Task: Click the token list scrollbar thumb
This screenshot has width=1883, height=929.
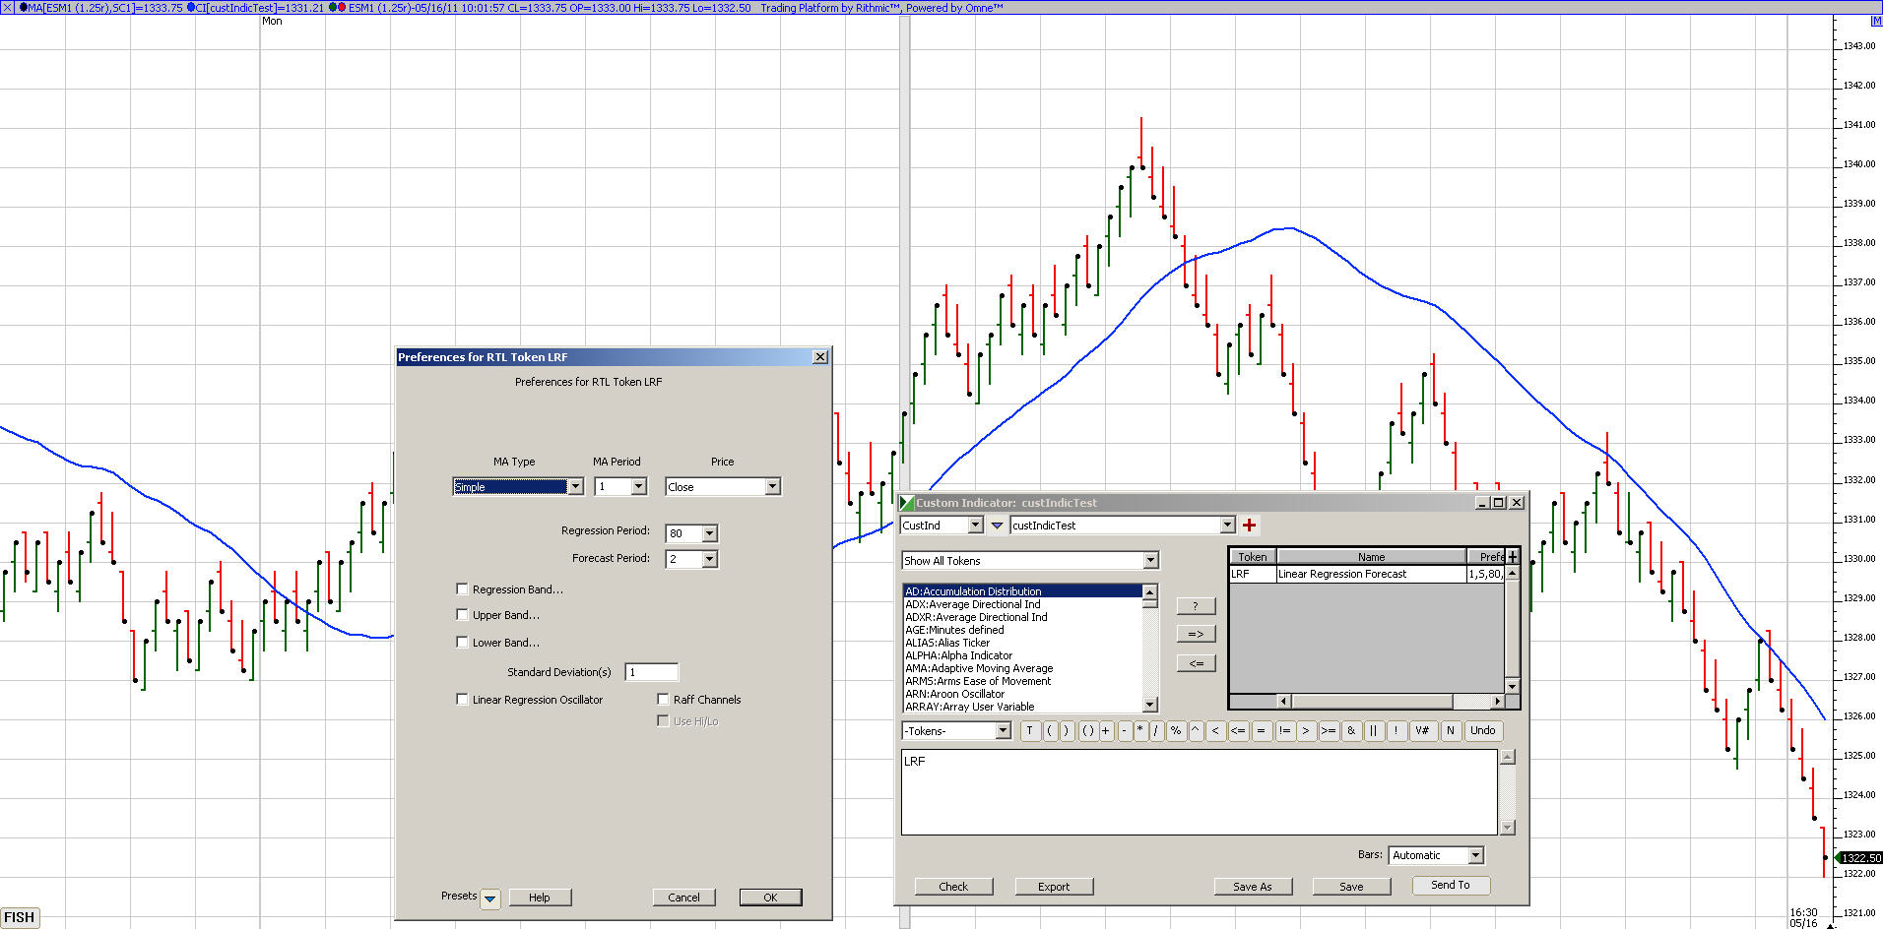Action: (1149, 603)
